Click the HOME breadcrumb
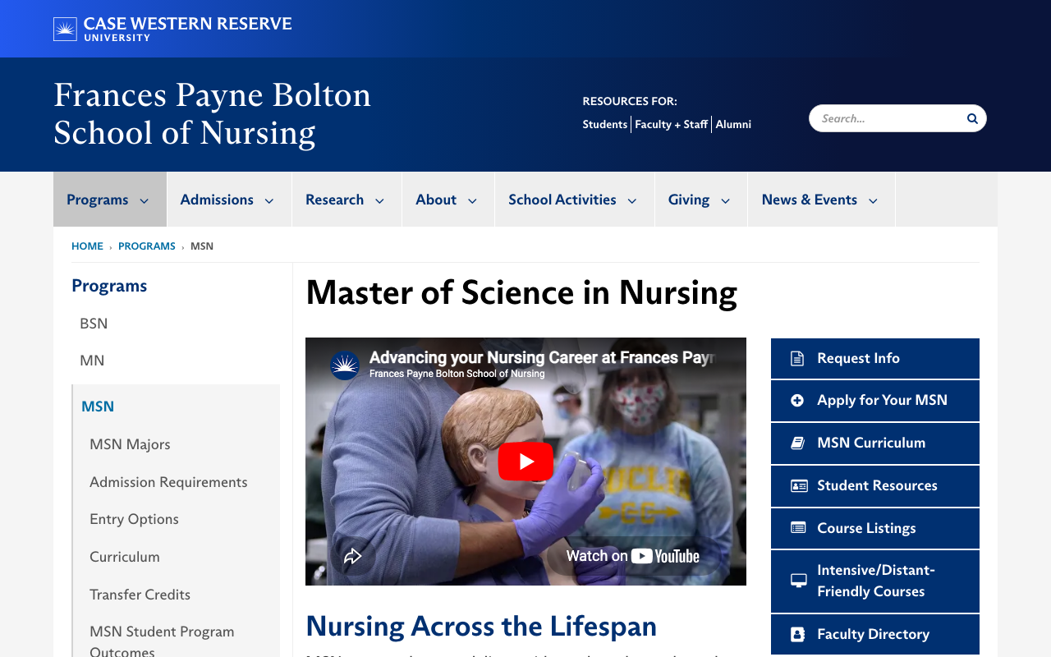 (87, 246)
